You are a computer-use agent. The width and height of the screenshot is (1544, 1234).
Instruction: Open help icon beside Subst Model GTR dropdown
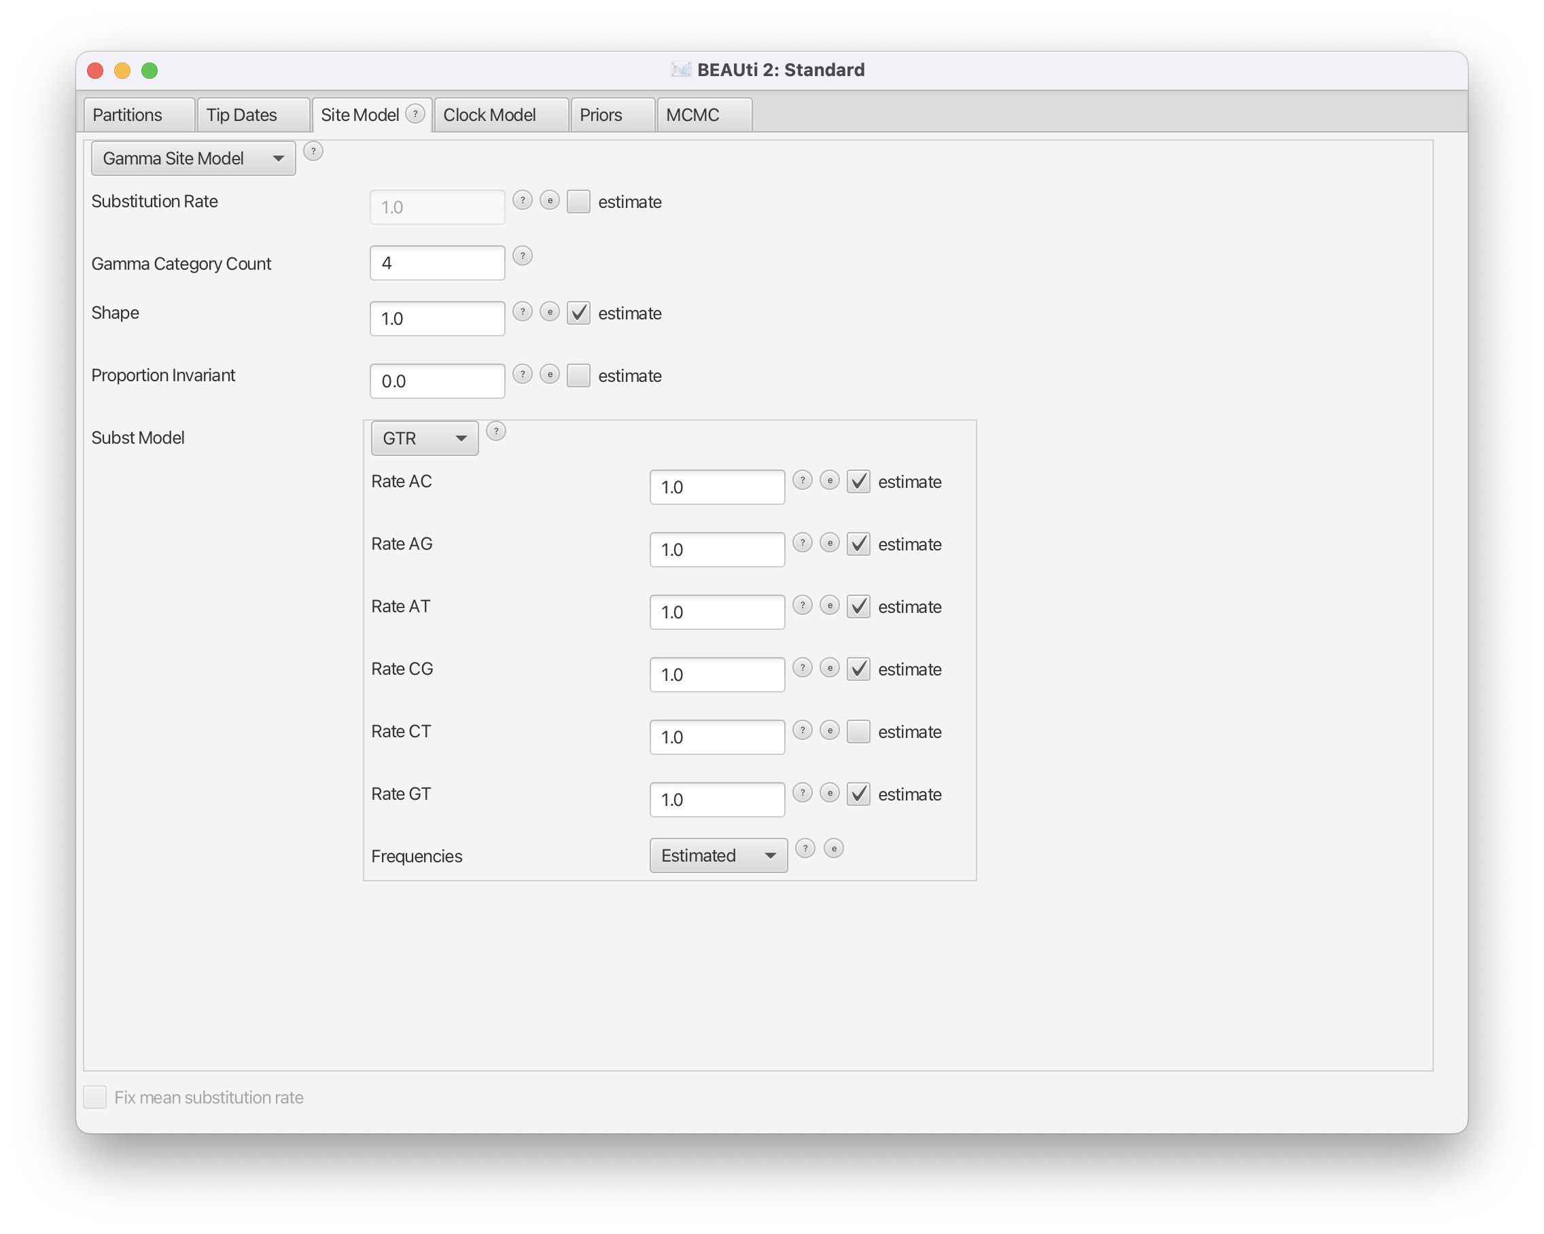(x=495, y=431)
